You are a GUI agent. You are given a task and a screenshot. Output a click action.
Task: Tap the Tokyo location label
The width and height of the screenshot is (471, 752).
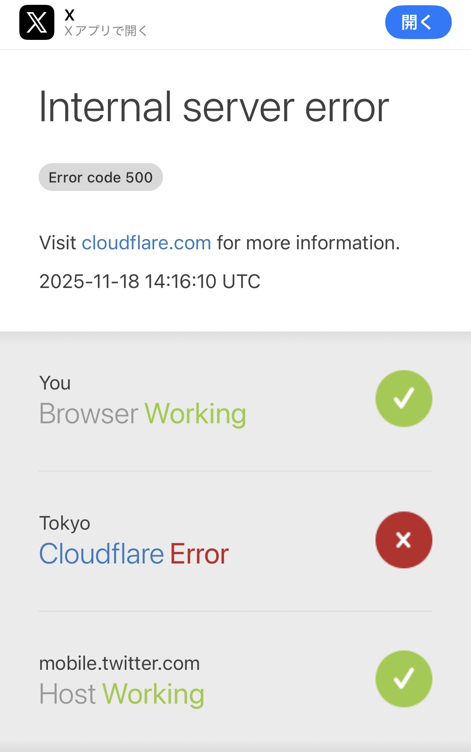coord(64,523)
